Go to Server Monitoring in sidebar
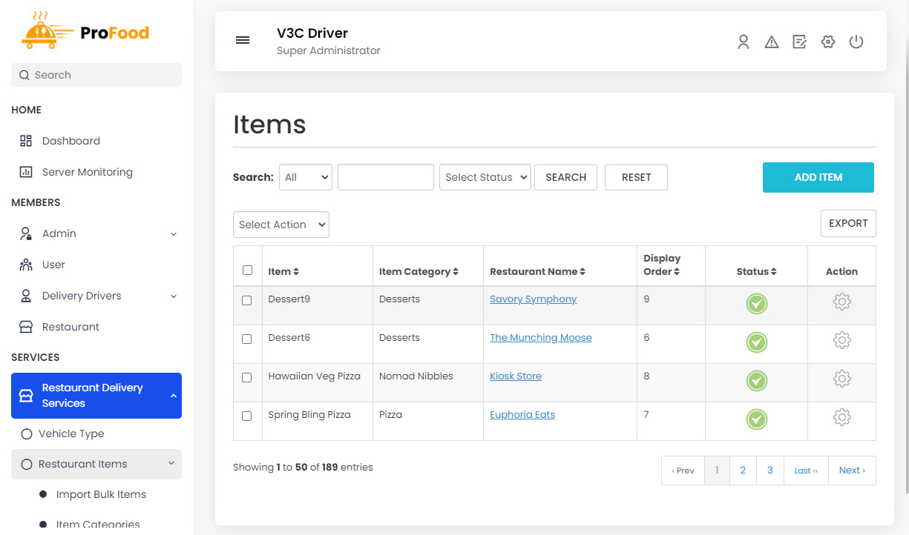 87,172
